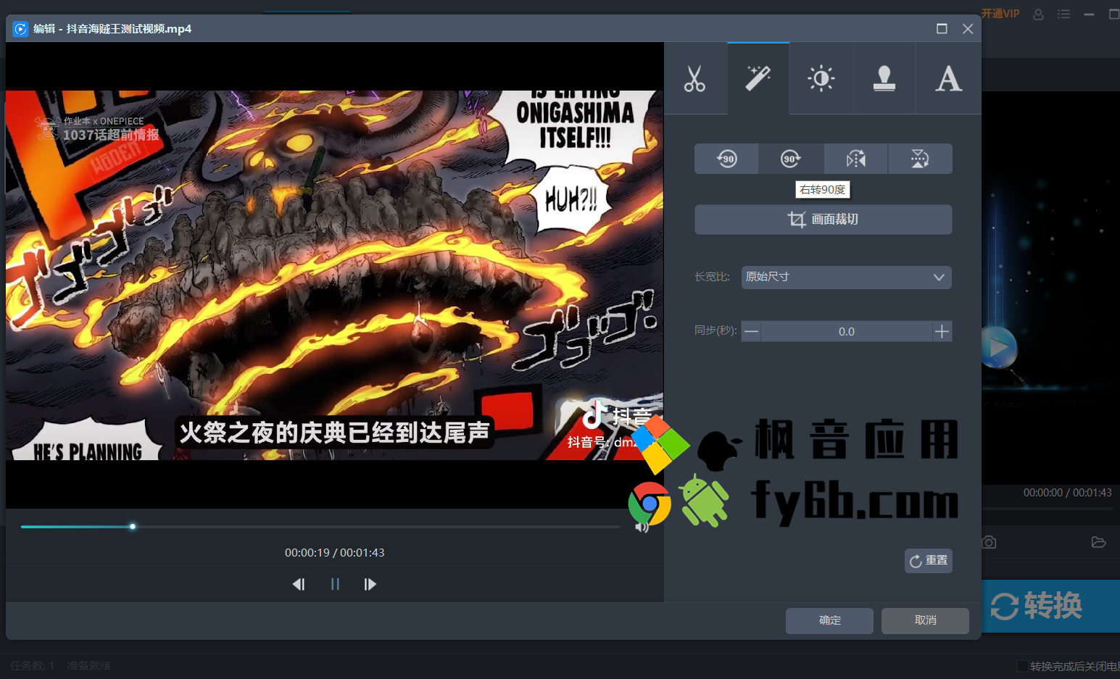Click the video preview frame
1120x679 pixels.
334,275
